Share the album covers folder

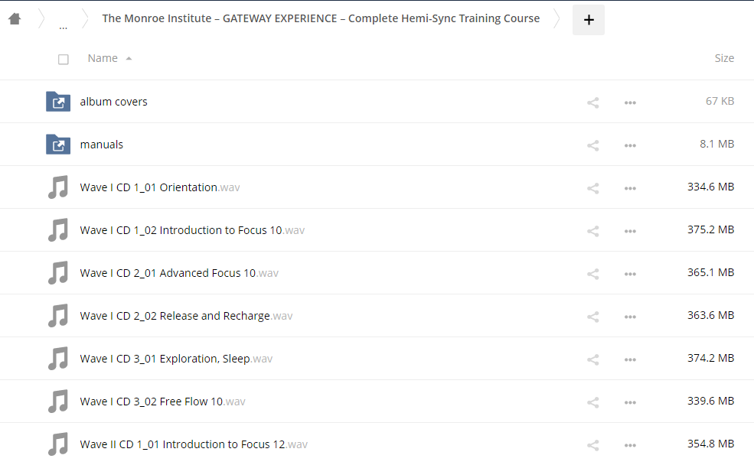(x=593, y=102)
